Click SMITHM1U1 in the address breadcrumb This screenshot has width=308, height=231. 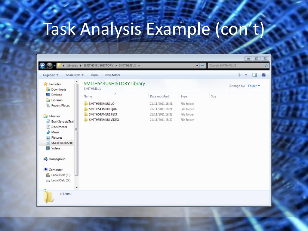click(127, 66)
